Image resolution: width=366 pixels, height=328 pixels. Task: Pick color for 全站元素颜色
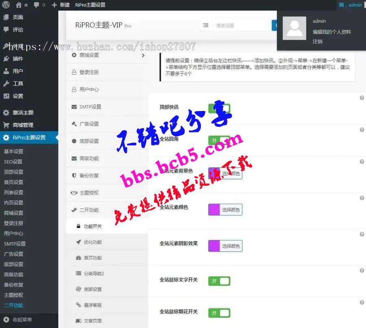225,209
